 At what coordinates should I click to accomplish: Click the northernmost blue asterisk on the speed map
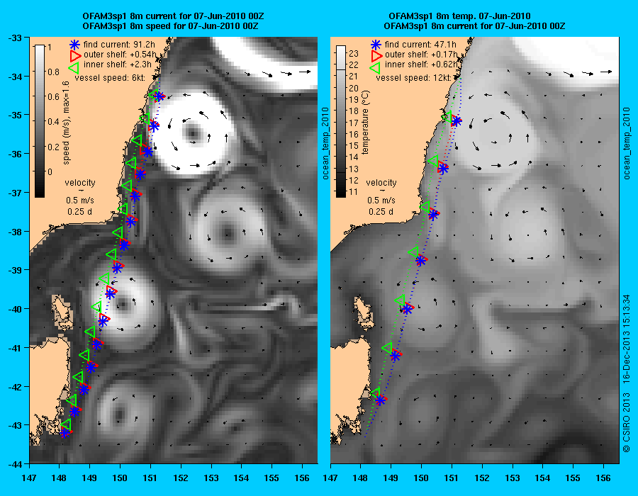(159, 96)
